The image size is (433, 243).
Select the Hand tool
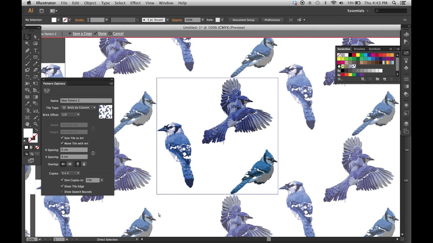point(27,124)
